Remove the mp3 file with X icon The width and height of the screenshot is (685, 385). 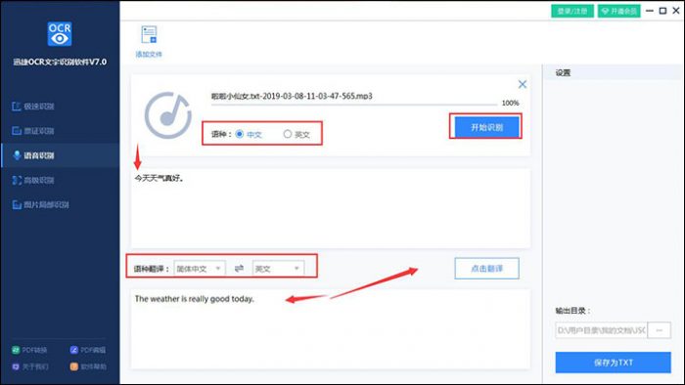pos(522,84)
